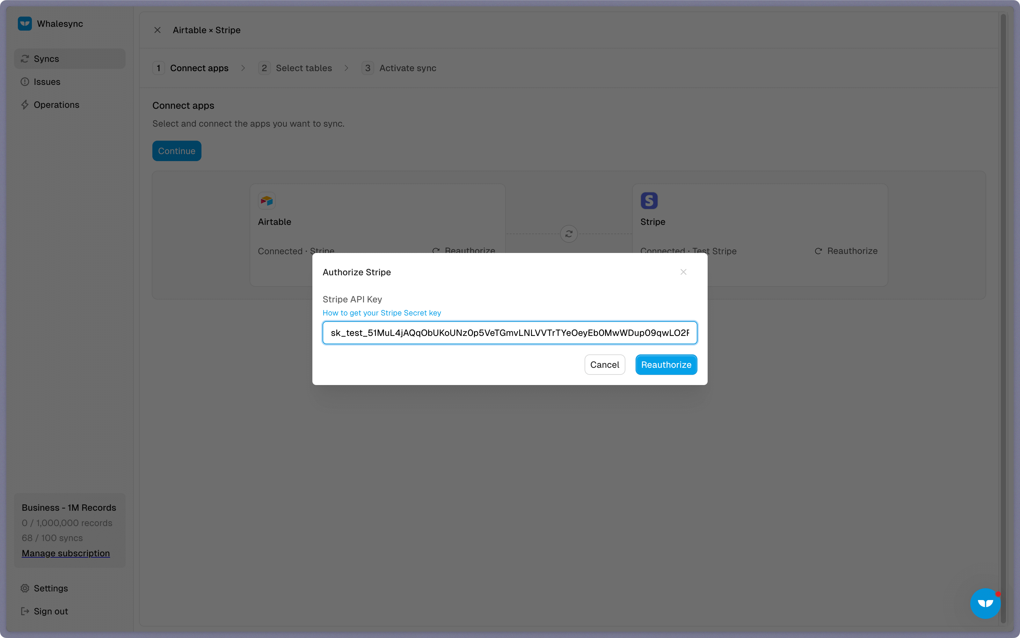Image resolution: width=1020 pixels, height=638 pixels.
Task: Click the Stripe API Key label
Action: 352,299
